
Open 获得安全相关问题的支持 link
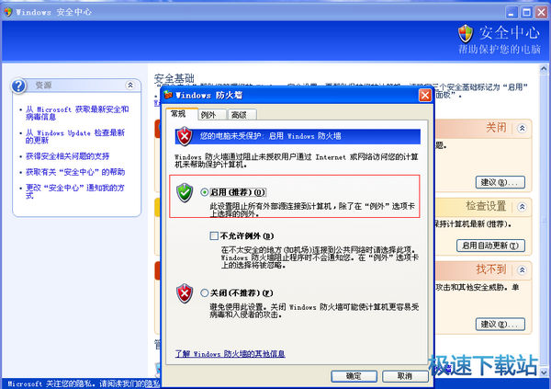click(x=67, y=156)
